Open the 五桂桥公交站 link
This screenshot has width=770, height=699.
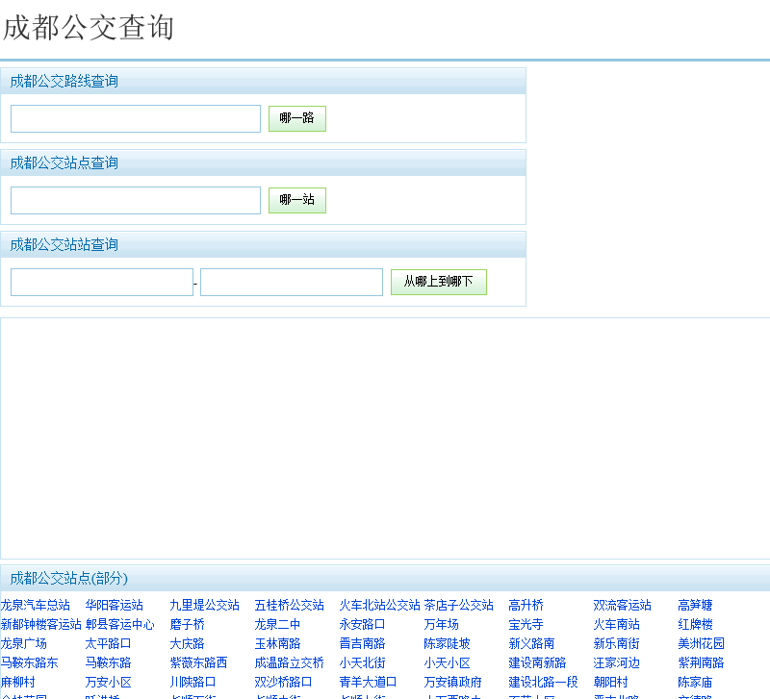[x=290, y=606]
